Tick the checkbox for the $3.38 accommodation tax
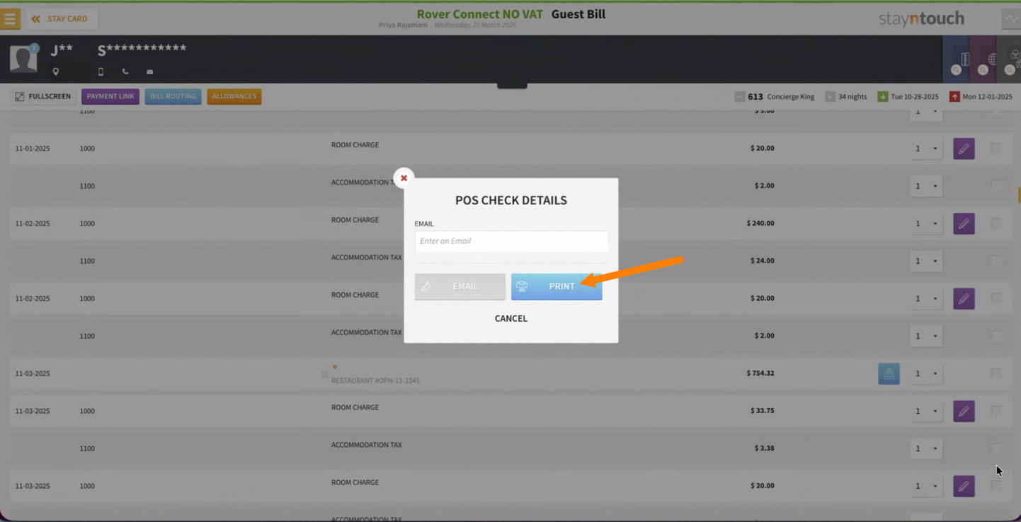1021x522 pixels. (996, 448)
